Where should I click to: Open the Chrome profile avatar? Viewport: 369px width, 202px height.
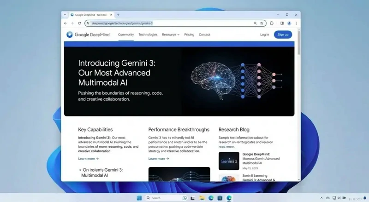point(289,23)
